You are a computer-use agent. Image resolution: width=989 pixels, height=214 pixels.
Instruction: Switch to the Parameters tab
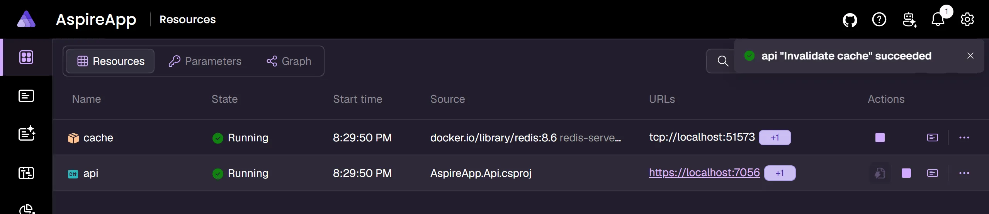point(205,61)
